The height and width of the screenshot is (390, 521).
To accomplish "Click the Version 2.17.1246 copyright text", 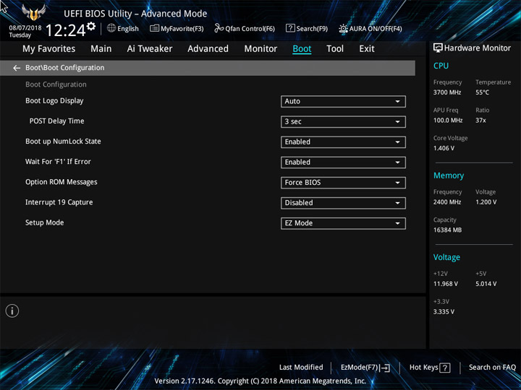I will click(x=260, y=381).
